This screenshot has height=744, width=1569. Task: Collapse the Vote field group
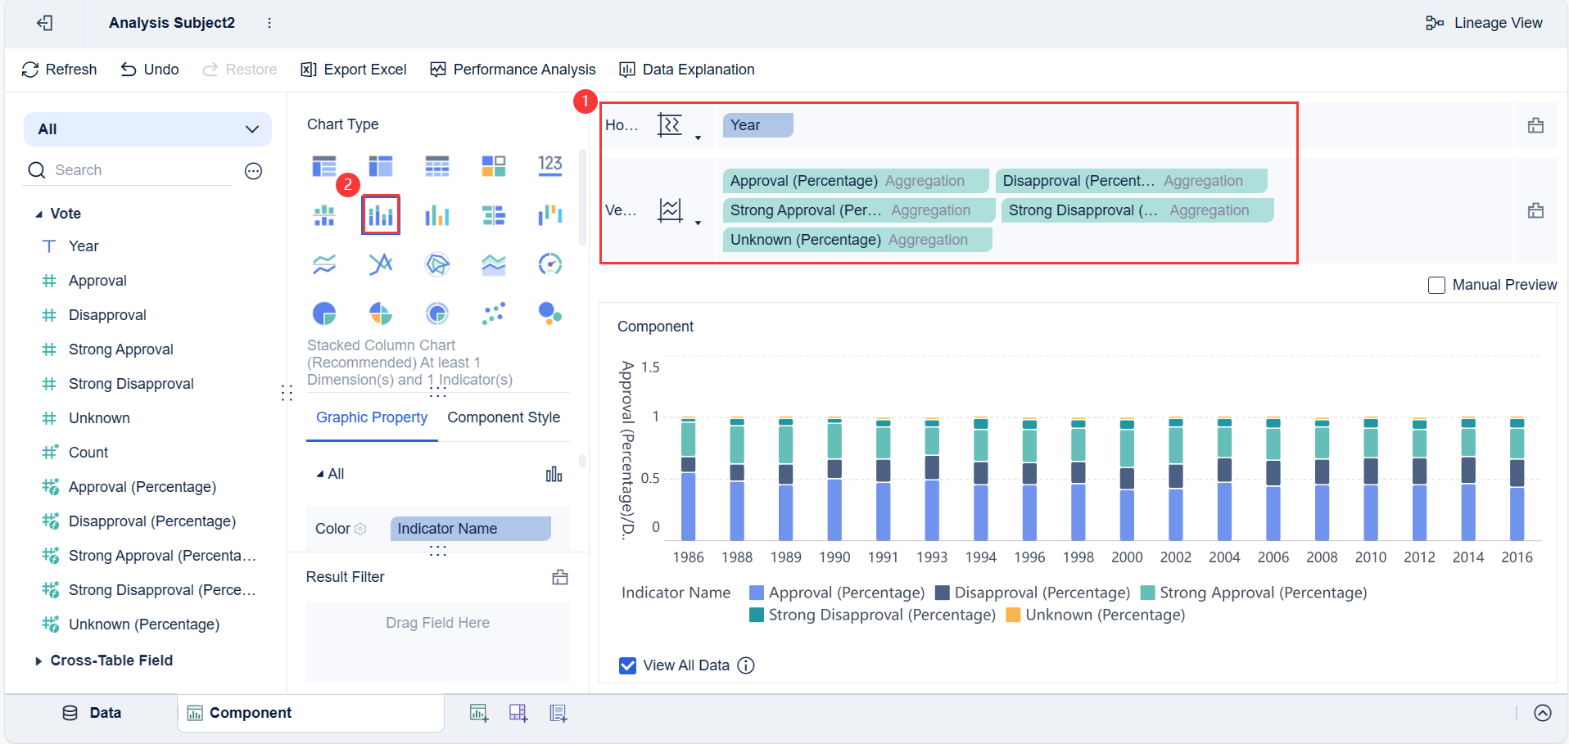pyautogui.click(x=38, y=213)
